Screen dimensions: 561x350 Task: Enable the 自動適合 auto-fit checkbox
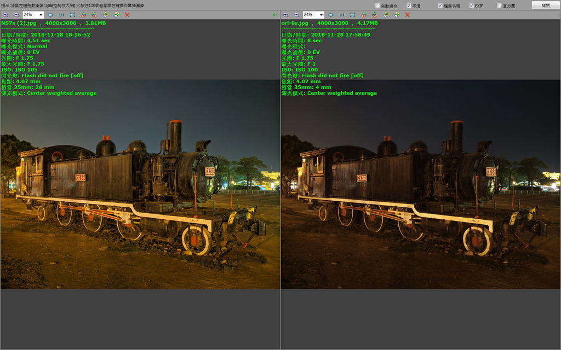point(377,5)
